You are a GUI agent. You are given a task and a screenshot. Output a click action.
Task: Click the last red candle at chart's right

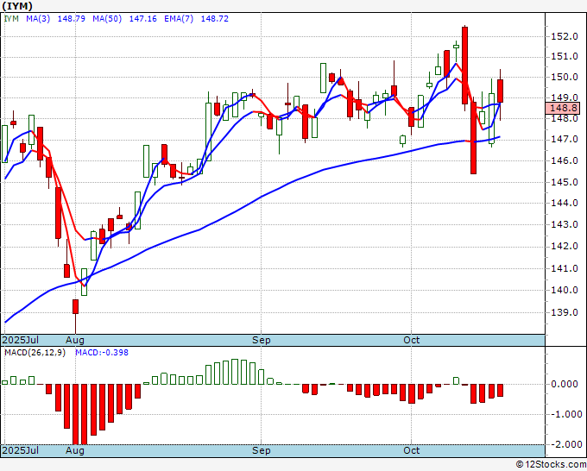(x=500, y=91)
